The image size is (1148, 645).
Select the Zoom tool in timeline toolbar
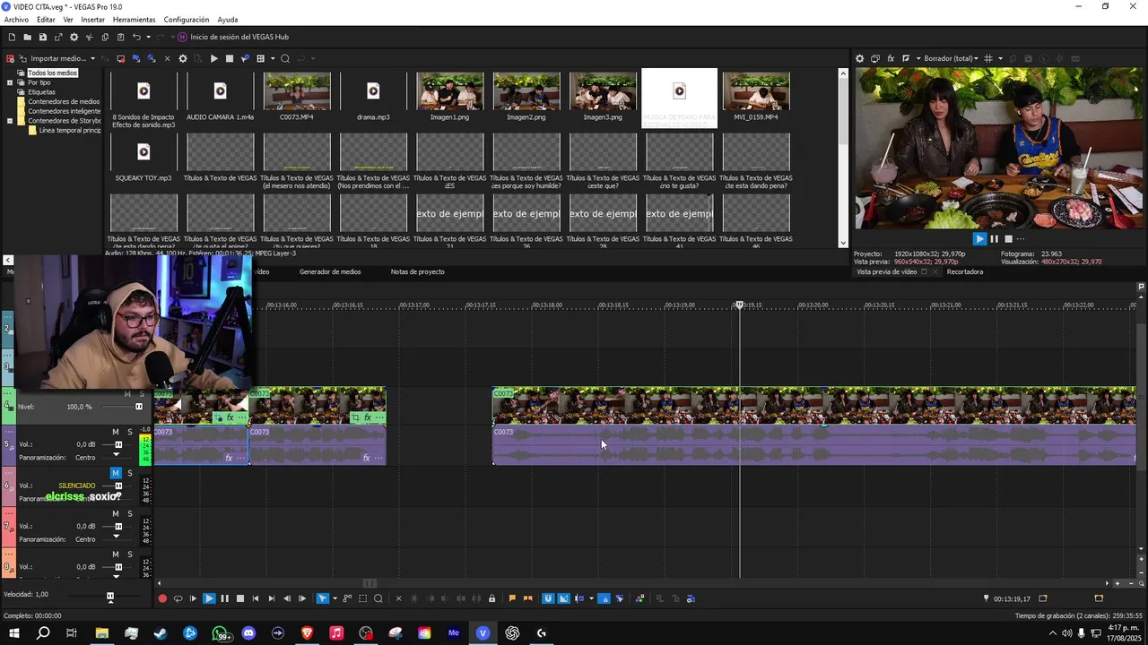378,598
